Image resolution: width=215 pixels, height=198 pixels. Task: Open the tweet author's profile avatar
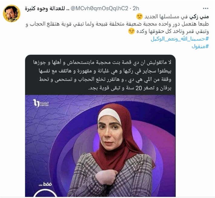(x=12, y=13)
